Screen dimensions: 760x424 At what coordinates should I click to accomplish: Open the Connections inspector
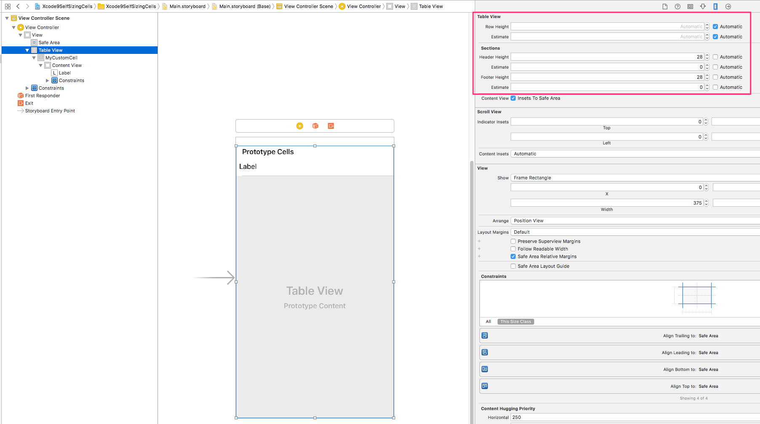click(728, 6)
